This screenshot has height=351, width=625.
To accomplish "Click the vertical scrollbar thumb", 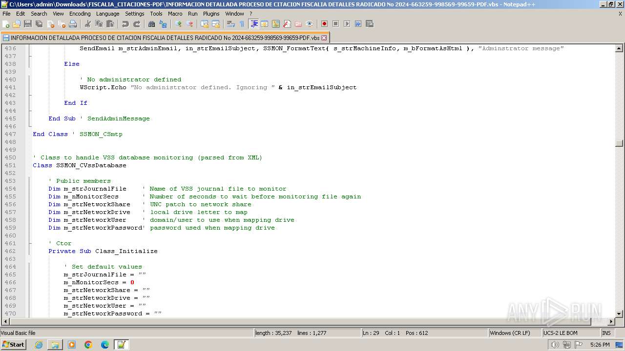I will (x=619, y=143).
